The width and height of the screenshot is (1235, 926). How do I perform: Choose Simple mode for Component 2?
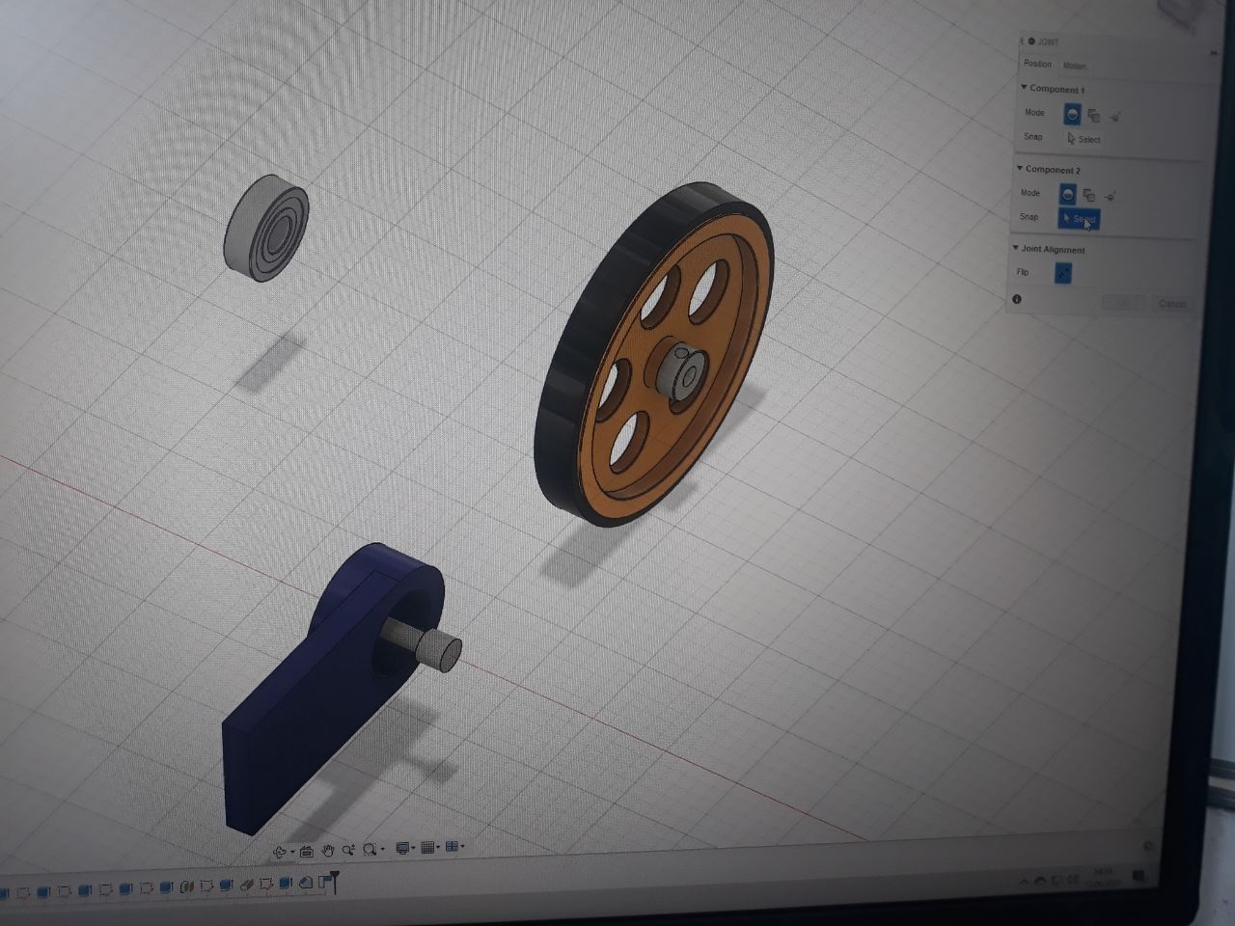point(1067,194)
